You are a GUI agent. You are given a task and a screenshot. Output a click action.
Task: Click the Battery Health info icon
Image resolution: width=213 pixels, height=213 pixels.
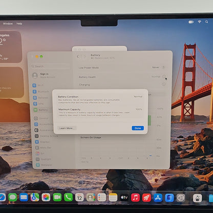click(164, 76)
